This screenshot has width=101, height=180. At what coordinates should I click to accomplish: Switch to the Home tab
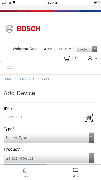tap(25, 172)
